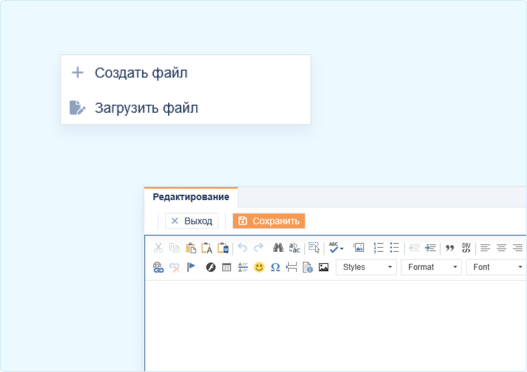Choose Создать файл menu item

[x=141, y=73]
